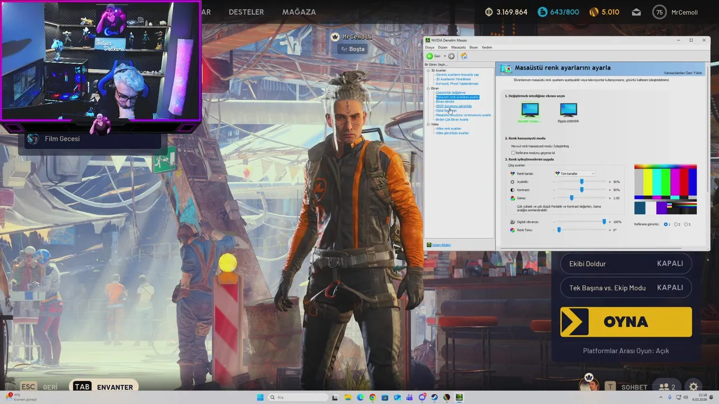The width and height of the screenshot is (719, 404).
Task: Open Microsoft Teams from the taskbar
Action: coord(409,397)
